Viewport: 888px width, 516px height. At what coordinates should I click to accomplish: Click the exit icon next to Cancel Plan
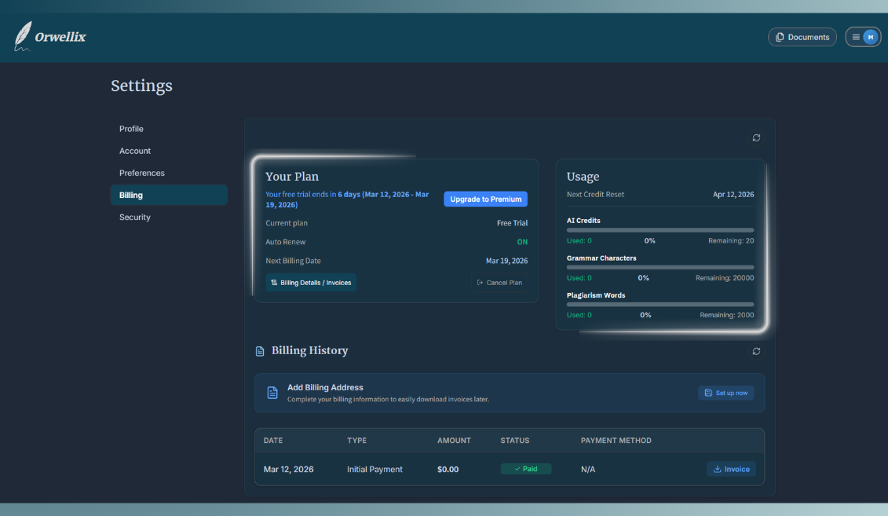pos(479,282)
